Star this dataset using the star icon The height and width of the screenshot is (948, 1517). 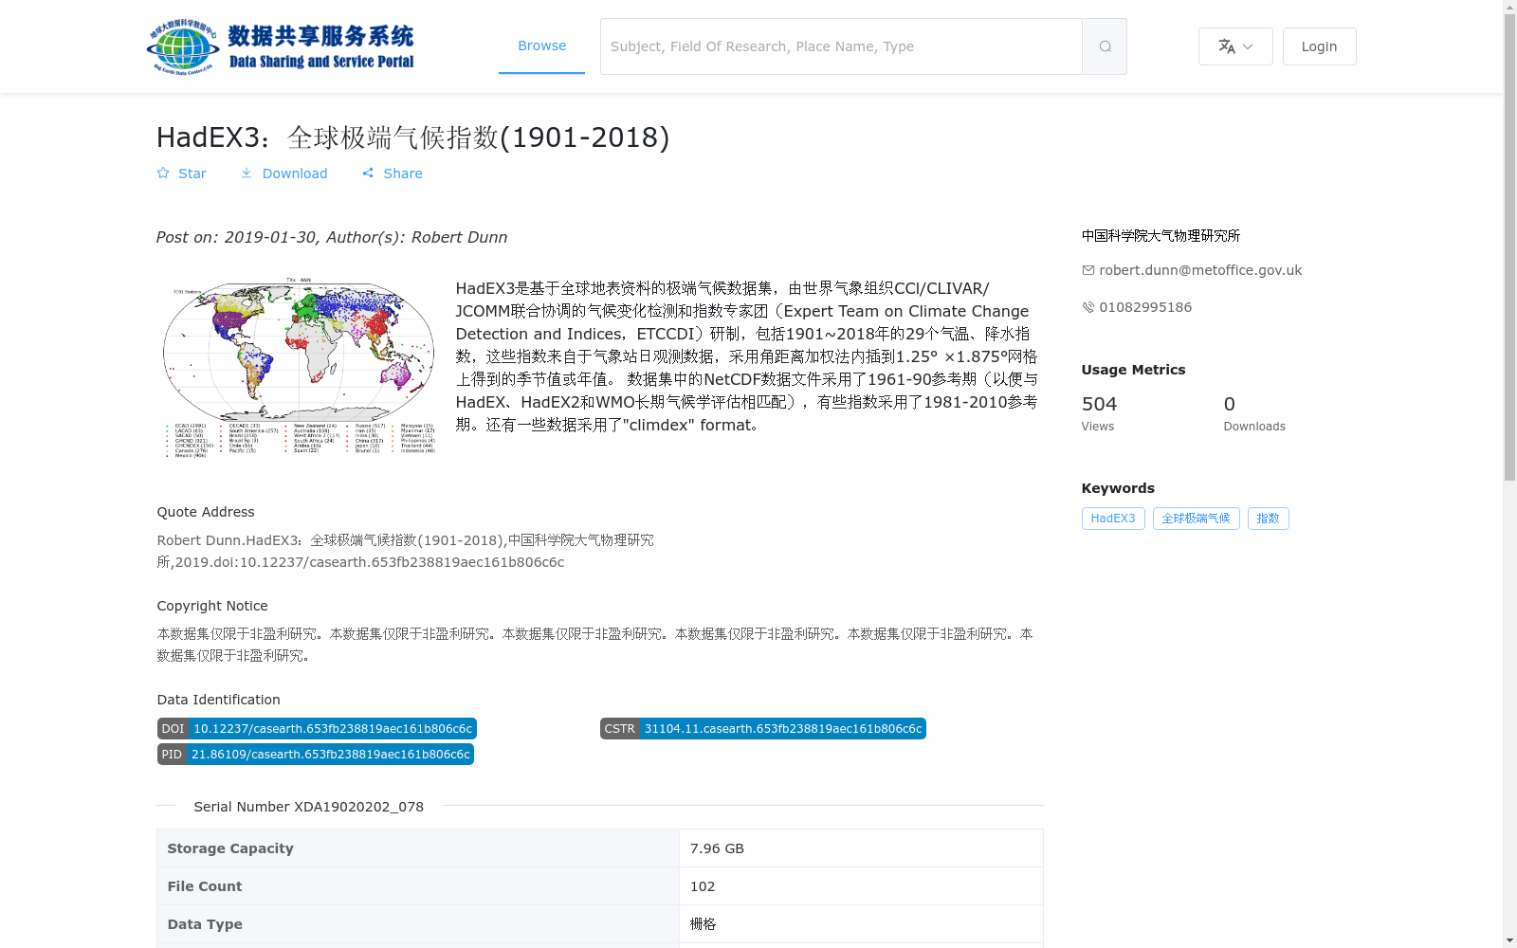pos(163,173)
